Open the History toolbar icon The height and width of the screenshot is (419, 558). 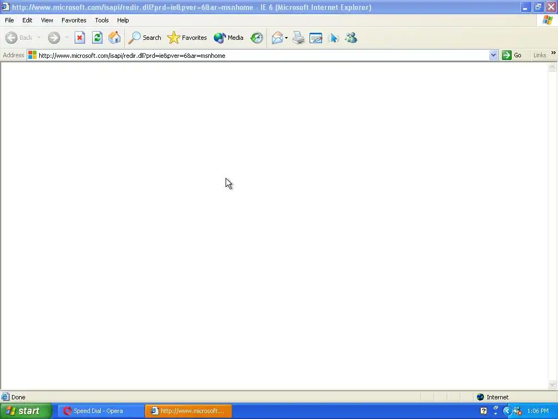click(257, 38)
